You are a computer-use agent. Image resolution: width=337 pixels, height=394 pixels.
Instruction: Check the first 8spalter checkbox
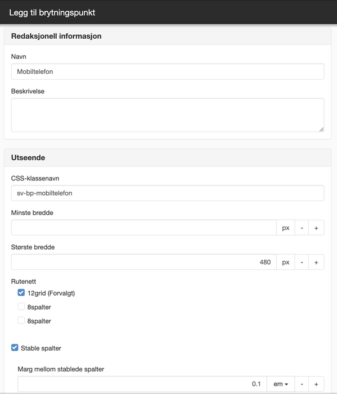(21, 306)
